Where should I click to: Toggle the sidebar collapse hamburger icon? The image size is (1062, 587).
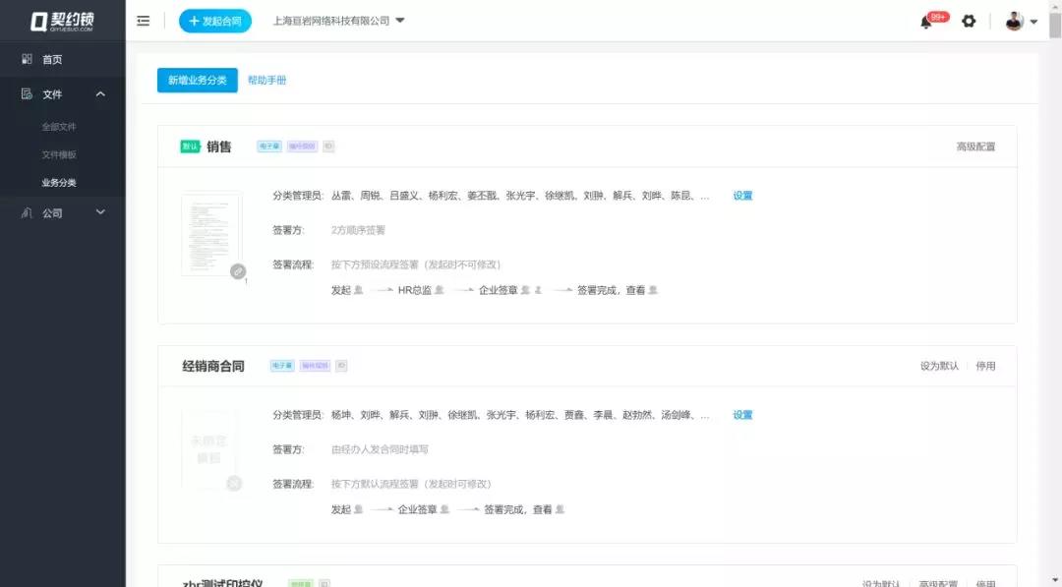(144, 21)
